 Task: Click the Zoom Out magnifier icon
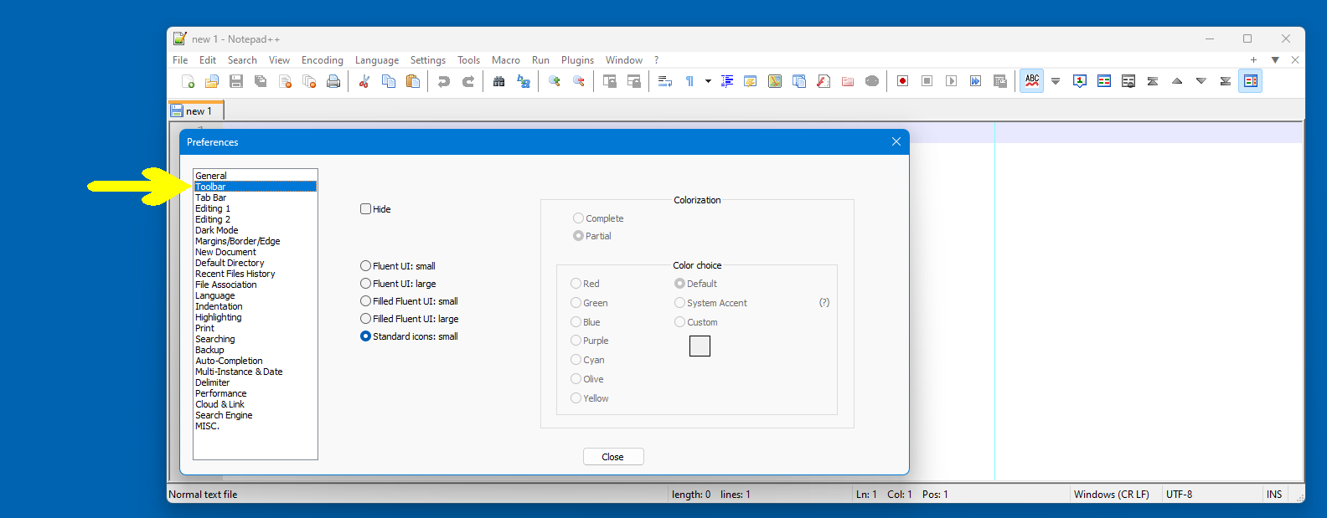(x=579, y=81)
